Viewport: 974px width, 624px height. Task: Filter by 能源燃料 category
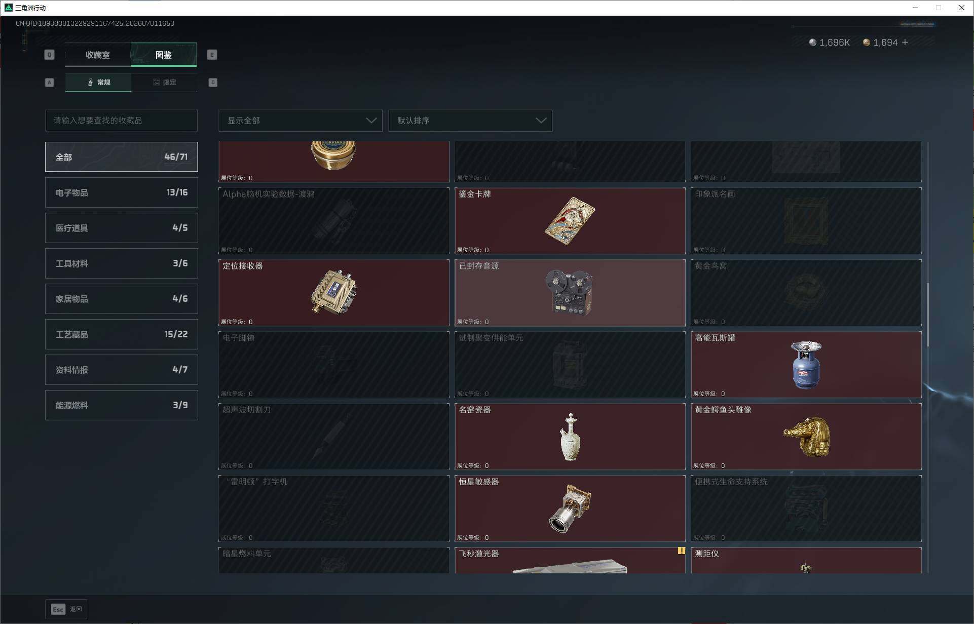coord(122,405)
